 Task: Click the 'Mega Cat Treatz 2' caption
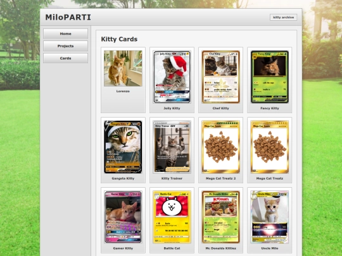point(221,178)
